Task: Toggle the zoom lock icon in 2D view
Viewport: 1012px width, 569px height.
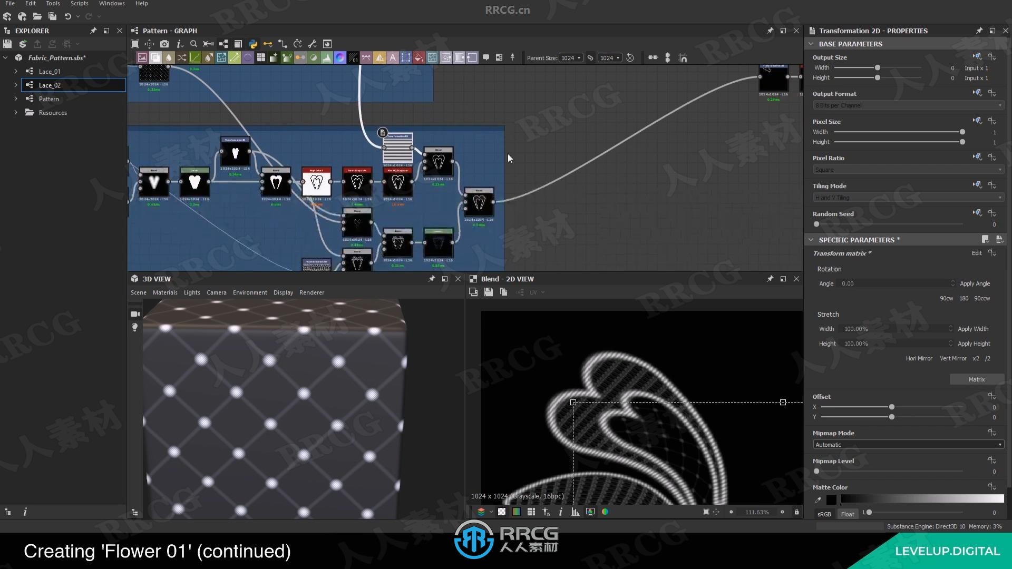Action: click(x=796, y=512)
